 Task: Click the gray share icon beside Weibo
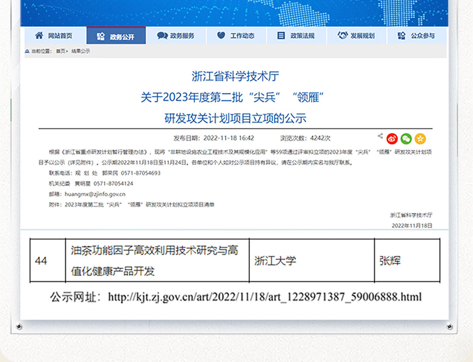click(380, 136)
